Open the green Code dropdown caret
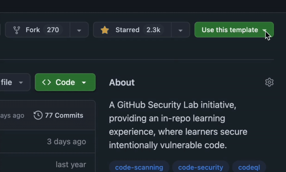The height and width of the screenshot is (172, 286). click(84, 83)
